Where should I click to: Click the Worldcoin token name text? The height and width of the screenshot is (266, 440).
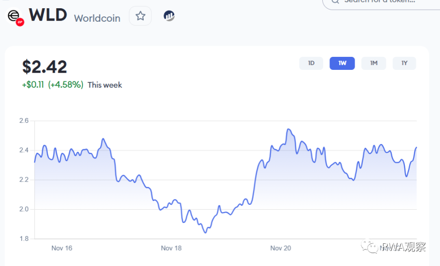[x=97, y=18]
